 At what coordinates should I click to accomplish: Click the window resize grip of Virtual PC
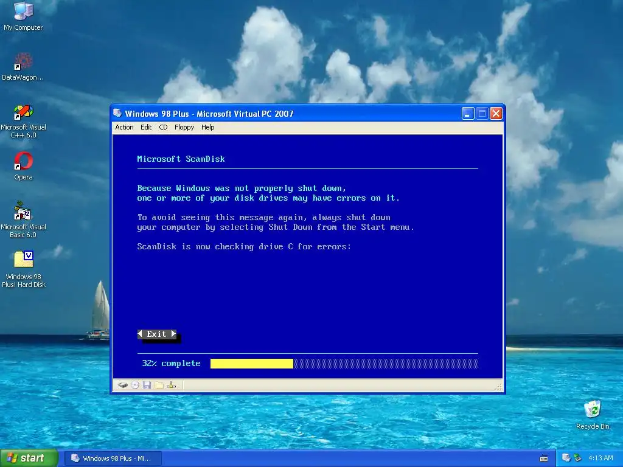[x=499, y=387]
